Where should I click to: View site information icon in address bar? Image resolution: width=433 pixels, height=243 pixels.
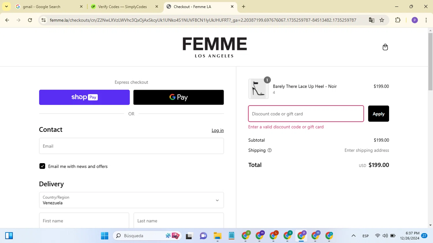pyautogui.click(x=44, y=20)
